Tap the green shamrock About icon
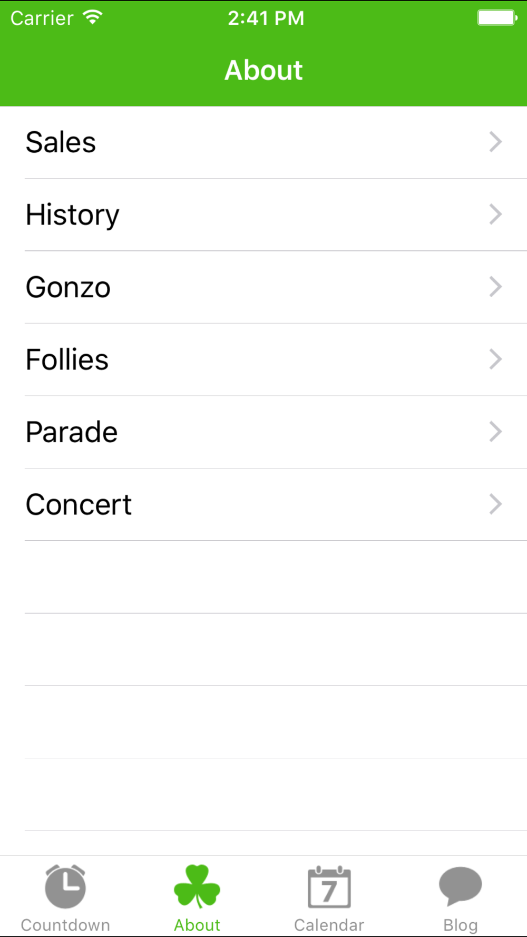This screenshot has width=527, height=937. tap(197, 886)
